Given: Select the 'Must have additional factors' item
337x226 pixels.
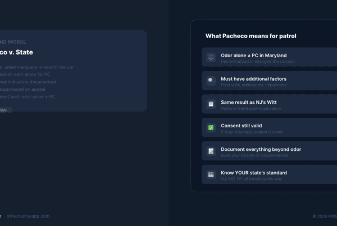Looking at the screenshot, I should pos(253,79).
